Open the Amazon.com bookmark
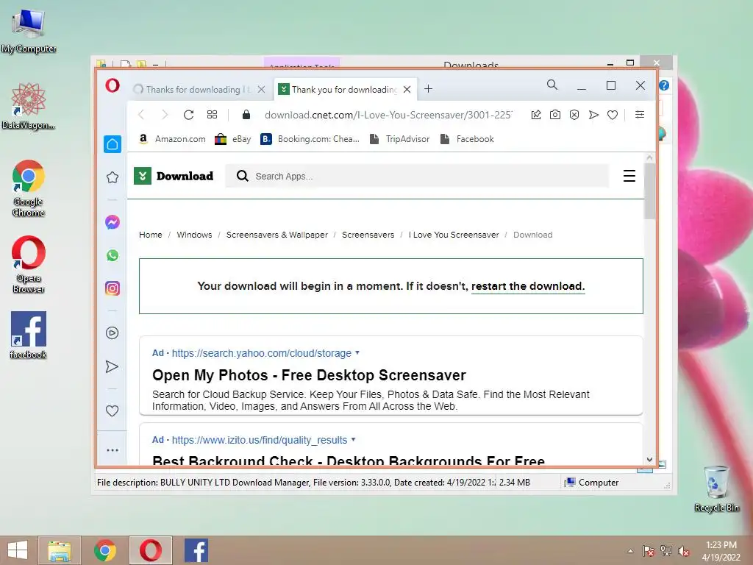This screenshot has height=565, width=753. [172, 139]
